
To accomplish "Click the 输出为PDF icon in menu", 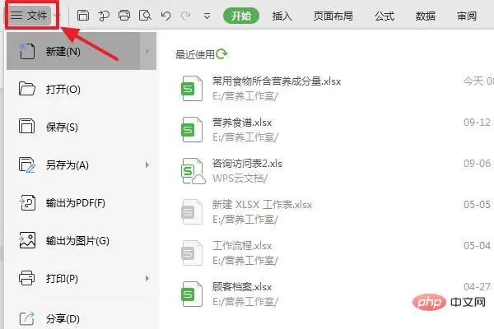I will pyautogui.click(x=27, y=202).
